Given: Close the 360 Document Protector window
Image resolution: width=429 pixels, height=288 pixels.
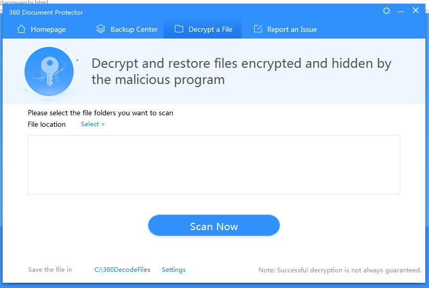Looking at the screenshot, I should click(415, 10).
